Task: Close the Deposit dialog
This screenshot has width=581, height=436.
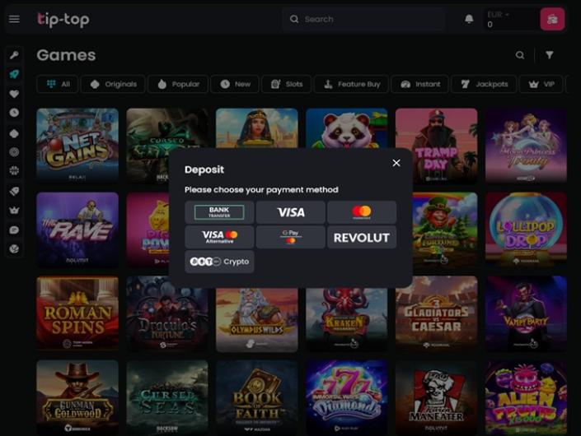Action: [x=396, y=163]
